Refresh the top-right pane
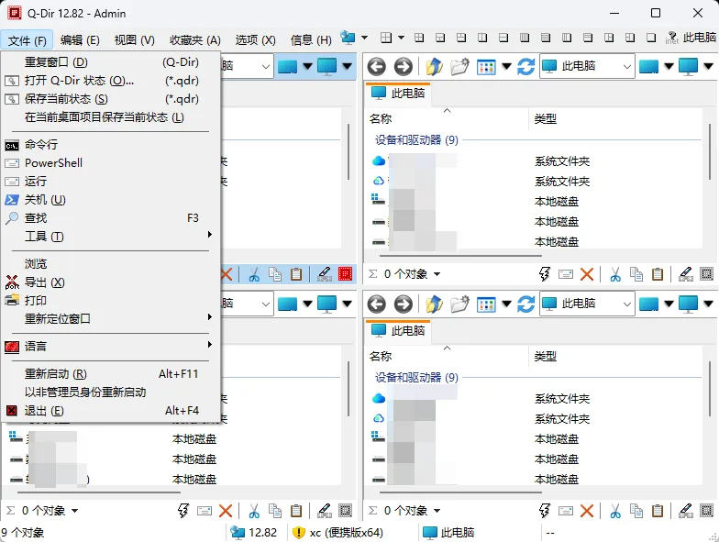The height and width of the screenshot is (542, 719). [526, 67]
